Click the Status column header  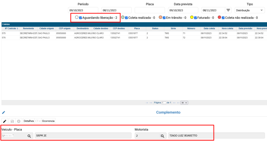point(155,28)
